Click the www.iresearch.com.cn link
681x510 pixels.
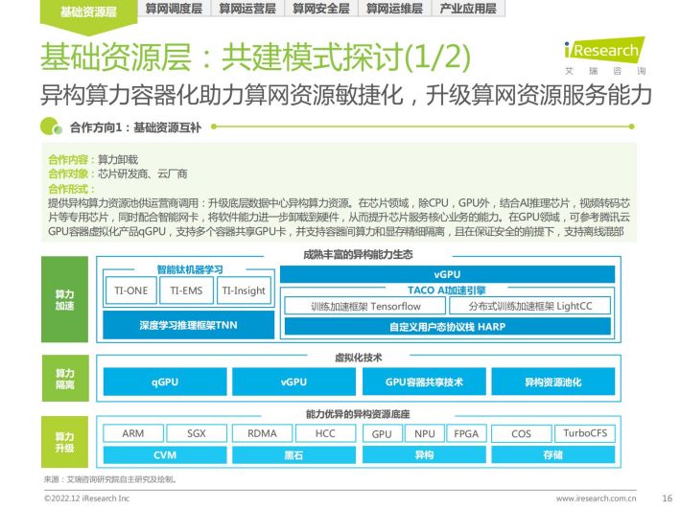(596, 498)
